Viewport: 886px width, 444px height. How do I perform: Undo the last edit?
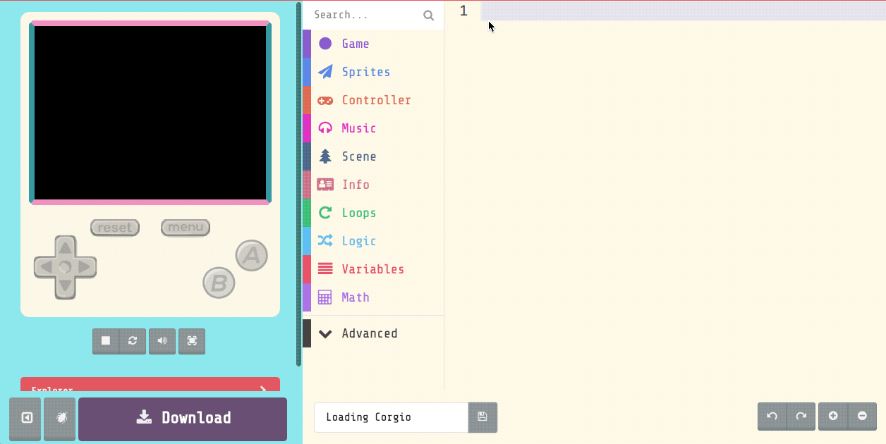click(772, 417)
